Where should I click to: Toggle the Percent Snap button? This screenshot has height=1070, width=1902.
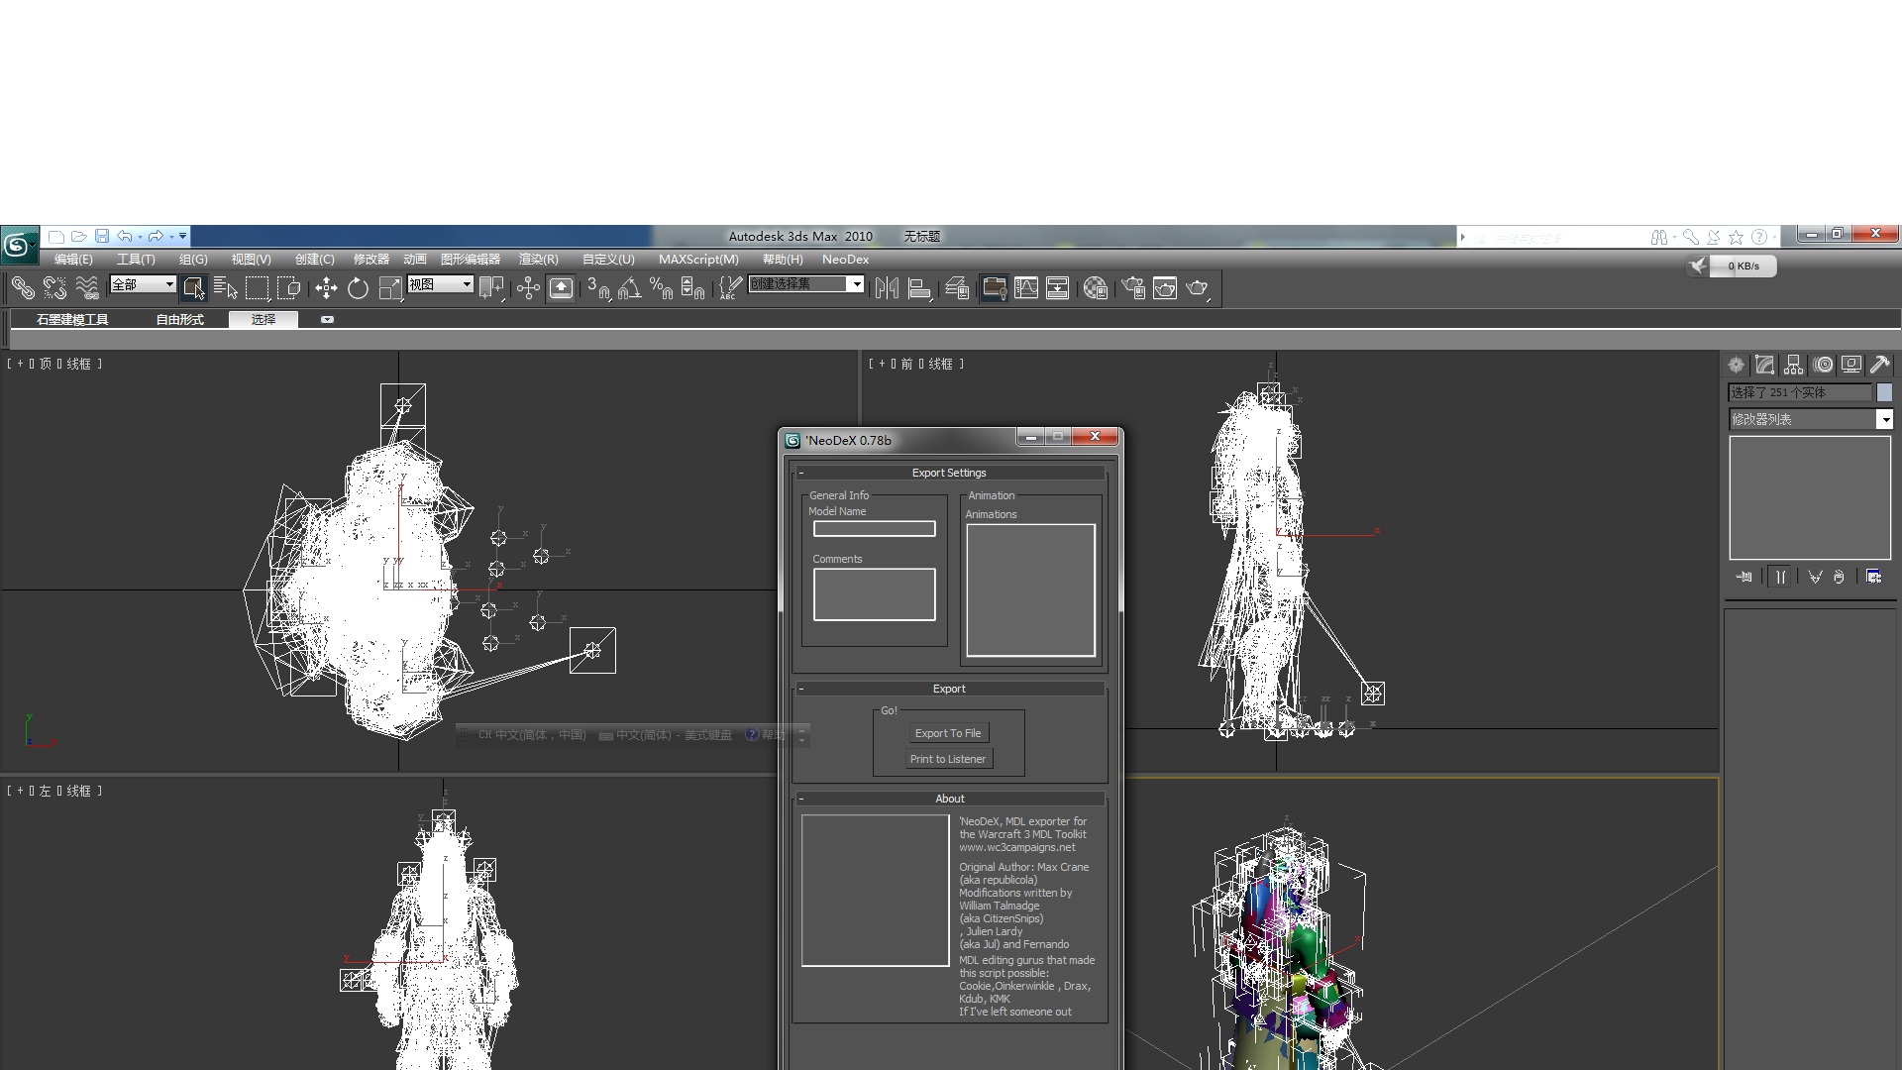coord(661,288)
